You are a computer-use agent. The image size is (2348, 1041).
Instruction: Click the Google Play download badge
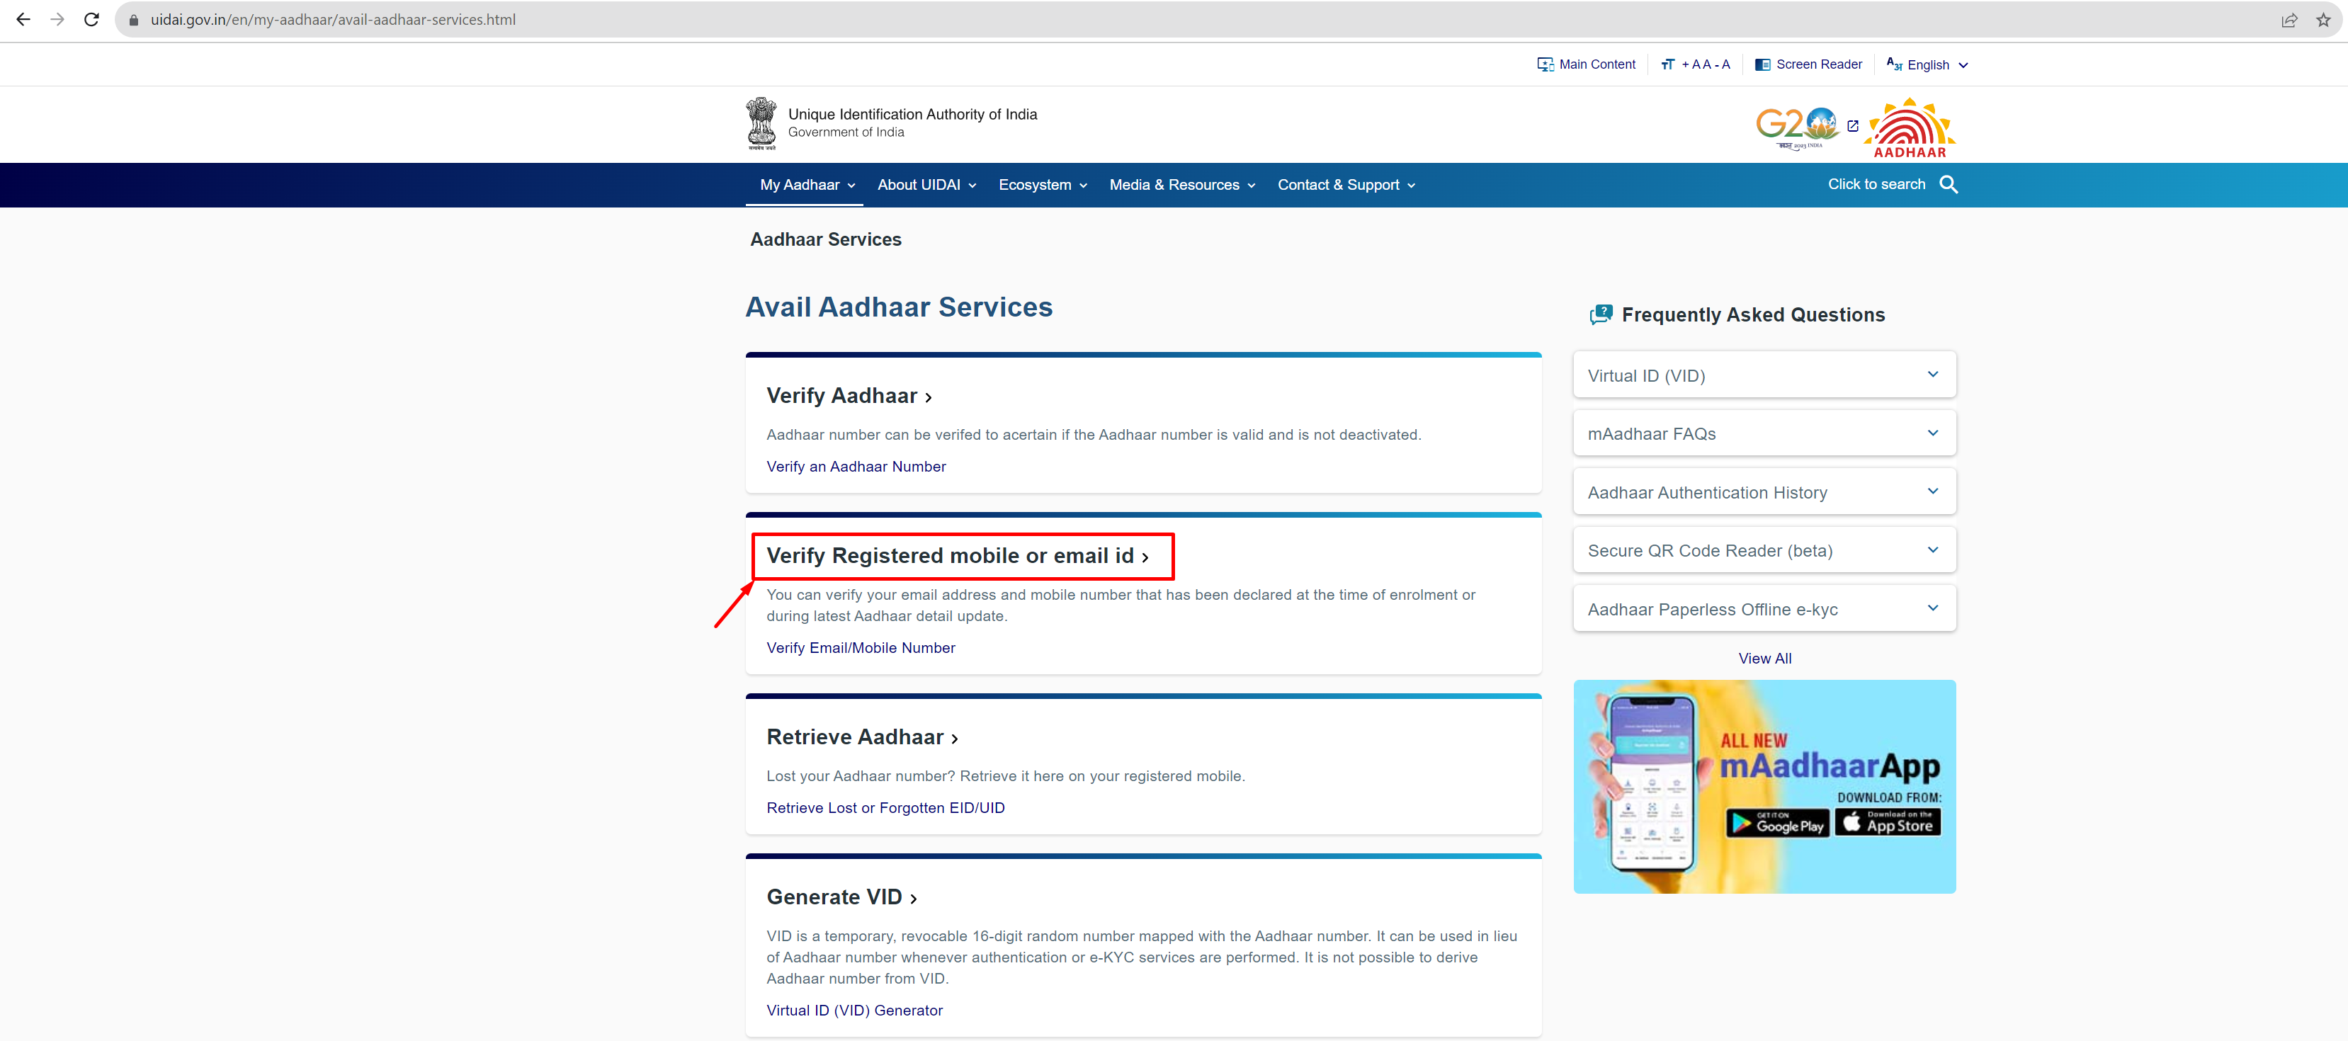tap(1776, 823)
